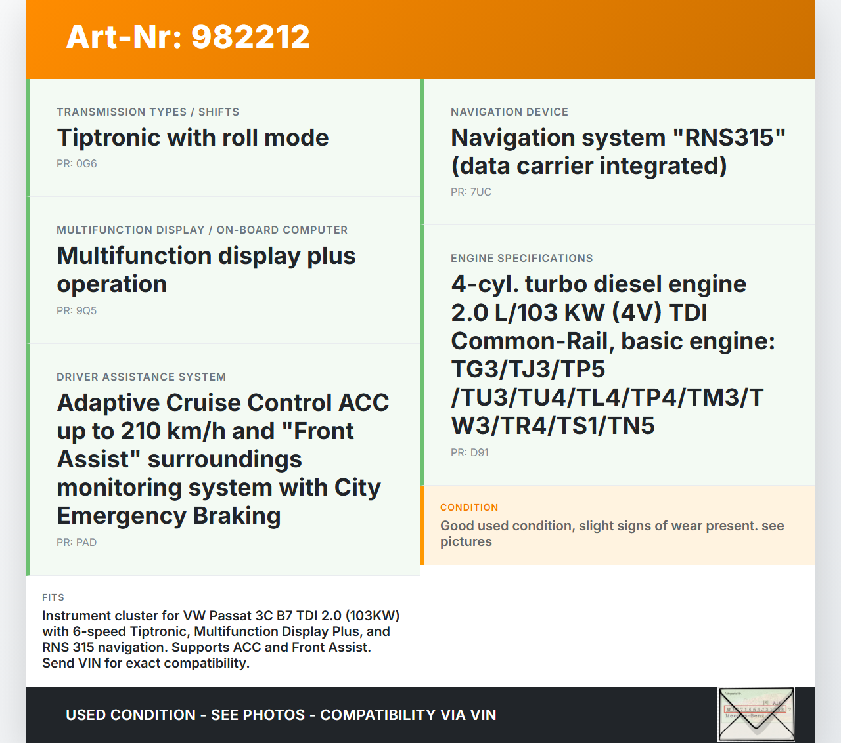This screenshot has height=743, width=841.
Task: Click the envelope VIN icon in the footer
Action: pos(756,714)
